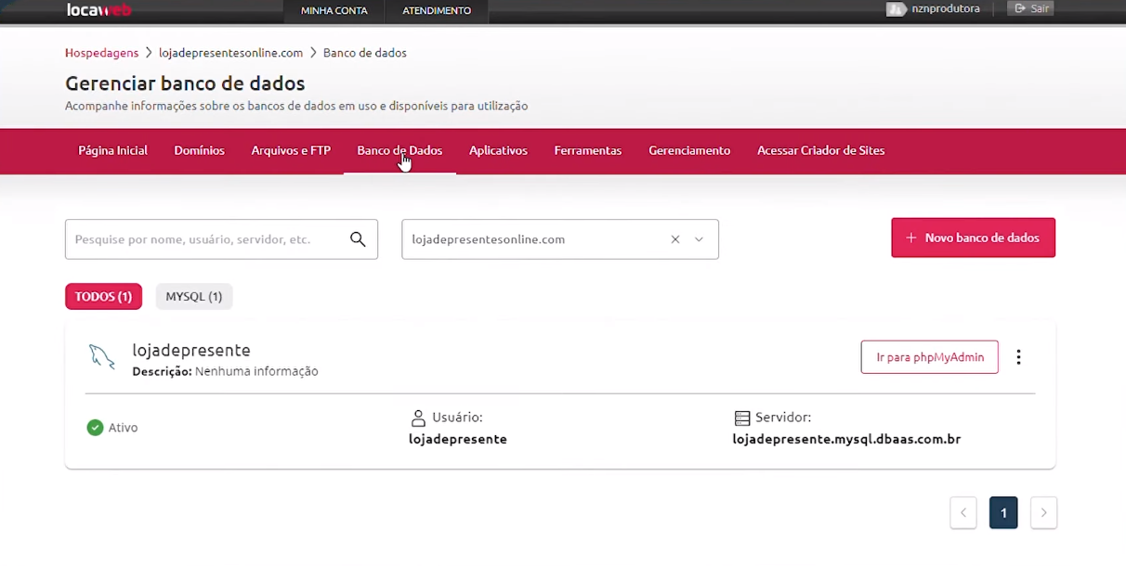
Task: Select the Banco de Dados tab
Action: pos(399,150)
